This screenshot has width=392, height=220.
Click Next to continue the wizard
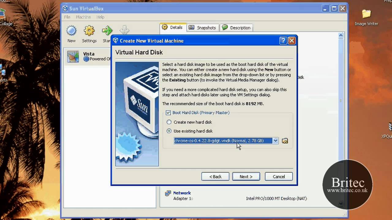(x=246, y=177)
